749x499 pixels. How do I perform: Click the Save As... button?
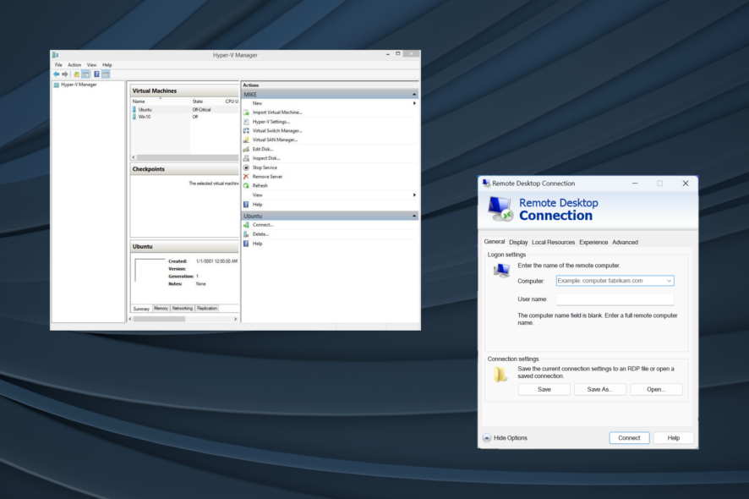pos(600,390)
